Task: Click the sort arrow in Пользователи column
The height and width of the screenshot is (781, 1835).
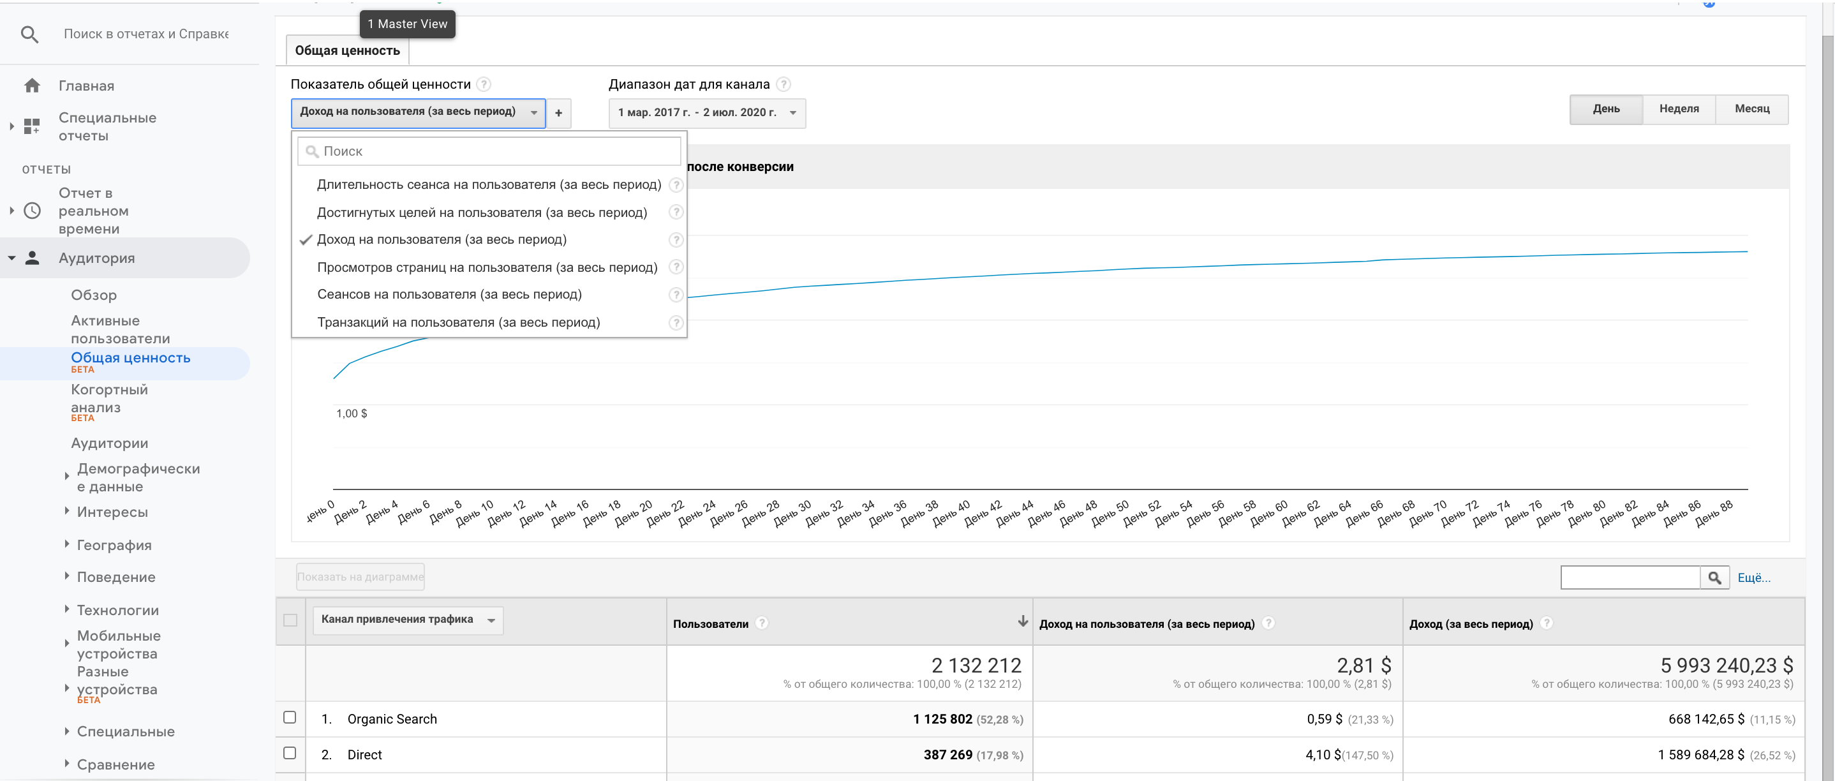Action: tap(1023, 621)
